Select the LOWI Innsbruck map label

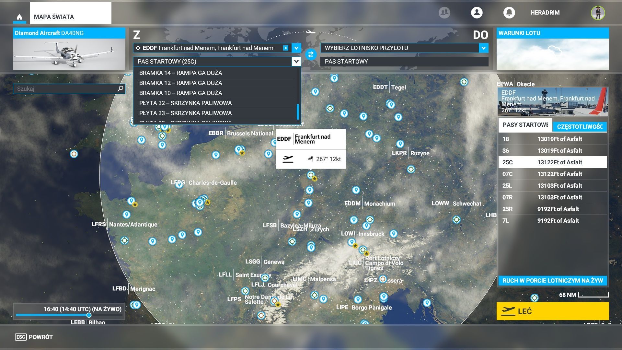click(363, 234)
